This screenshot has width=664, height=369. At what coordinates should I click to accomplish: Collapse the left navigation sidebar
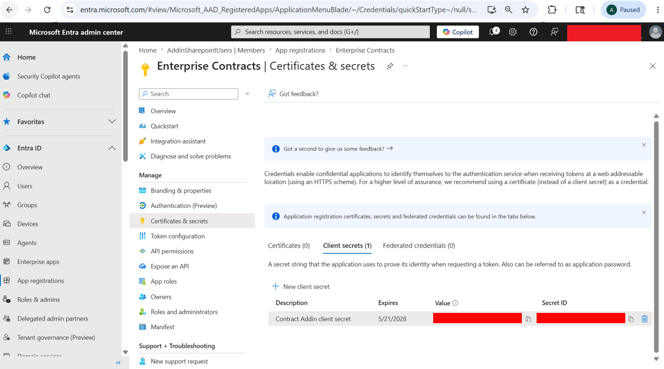(x=118, y=363)
